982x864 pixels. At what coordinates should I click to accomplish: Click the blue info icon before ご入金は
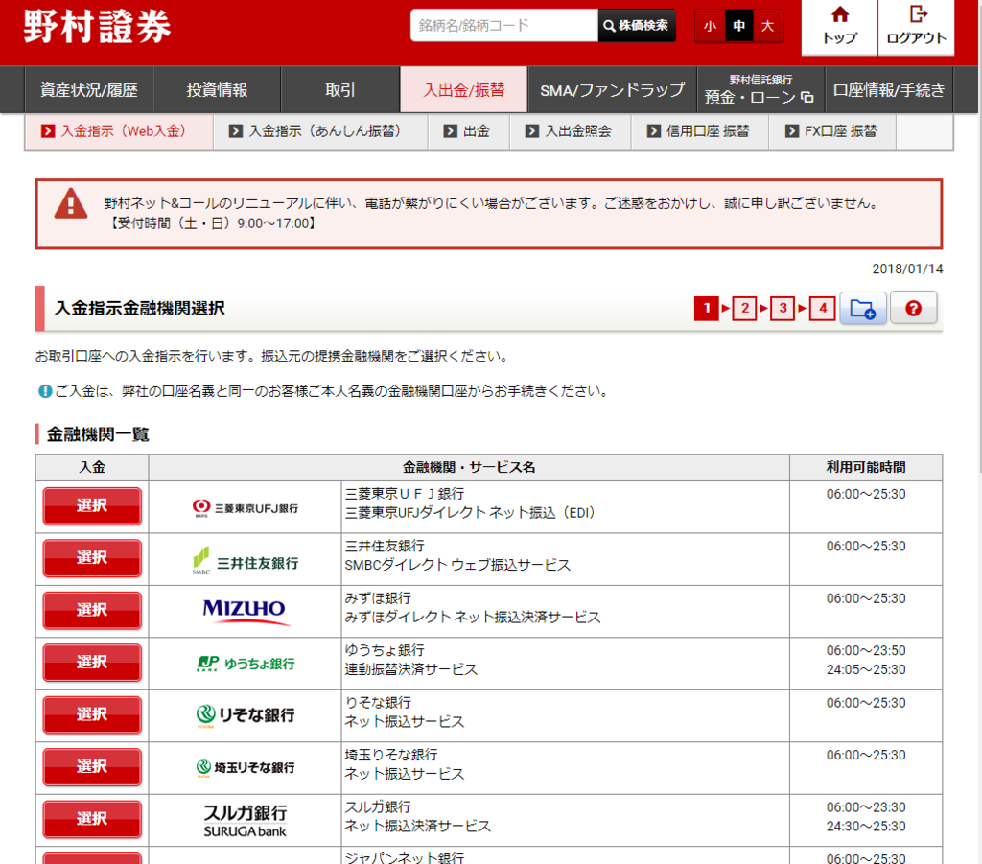click(x=45, y=391)
